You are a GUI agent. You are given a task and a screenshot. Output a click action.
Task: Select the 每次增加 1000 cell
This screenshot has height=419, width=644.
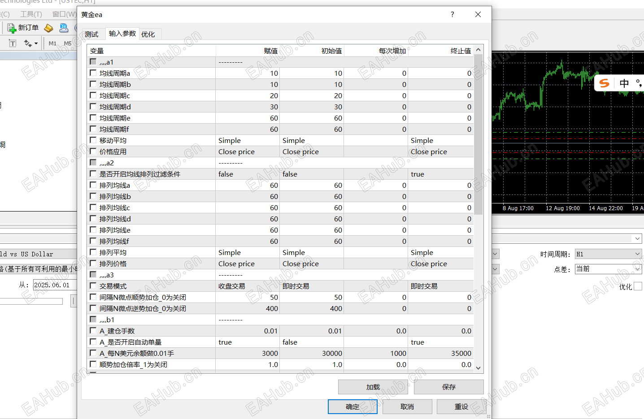(376, 353)
